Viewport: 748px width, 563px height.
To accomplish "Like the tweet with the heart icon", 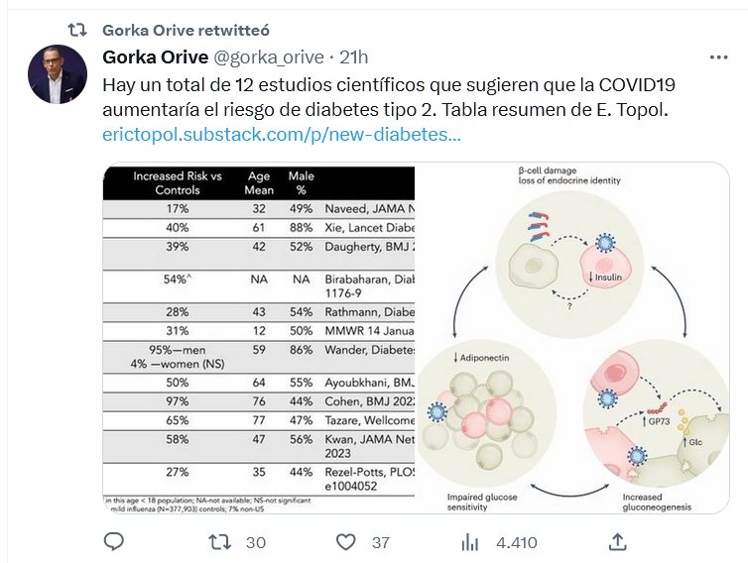I will (x=345, y=541).
